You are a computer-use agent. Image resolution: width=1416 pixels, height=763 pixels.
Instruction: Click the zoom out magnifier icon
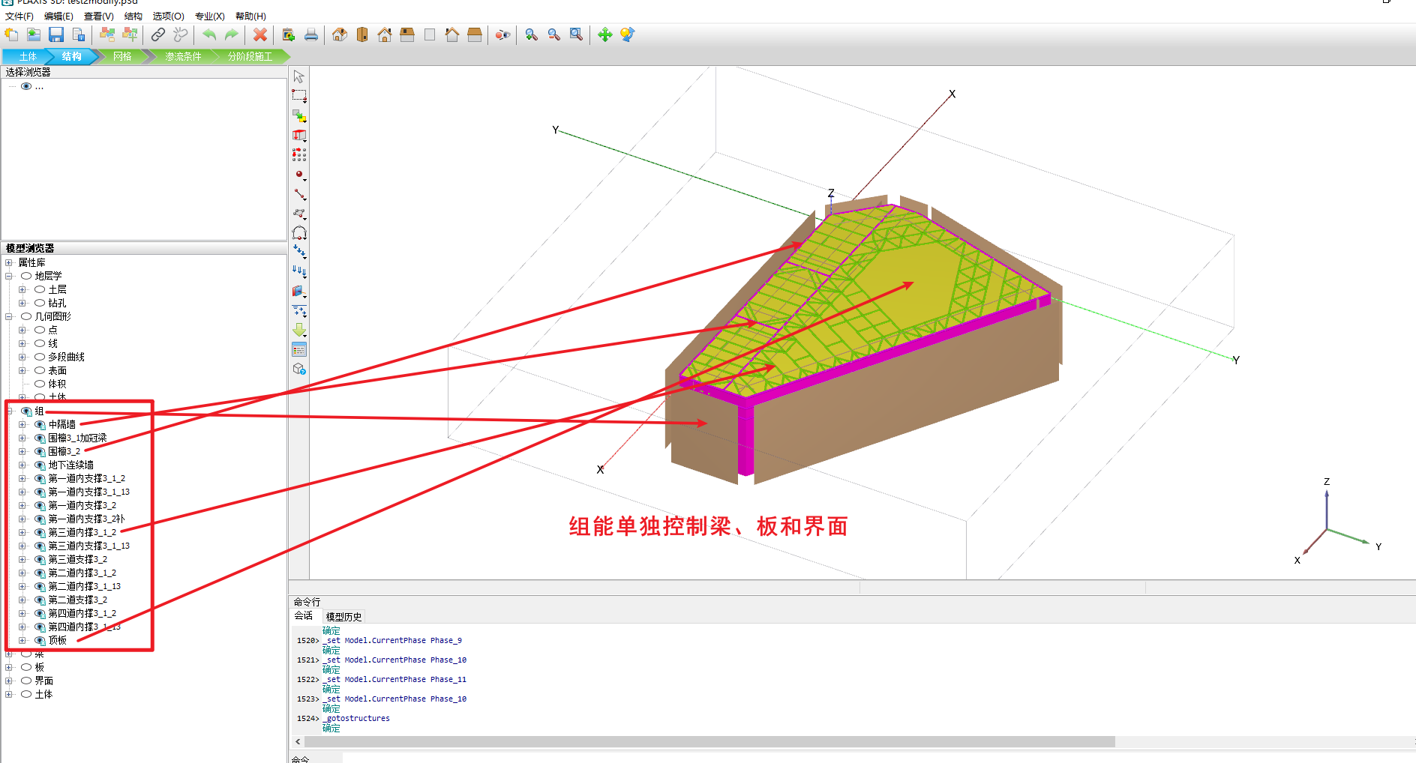(554, 34)
